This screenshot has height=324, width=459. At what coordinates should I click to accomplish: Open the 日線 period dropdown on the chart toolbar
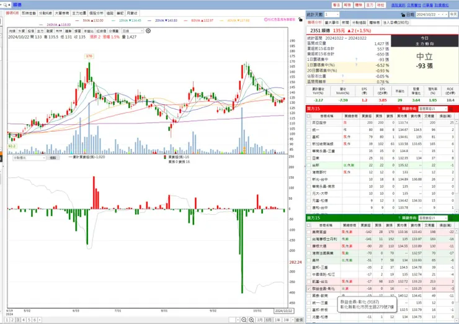pyautogui.click(x=133, y=31)
